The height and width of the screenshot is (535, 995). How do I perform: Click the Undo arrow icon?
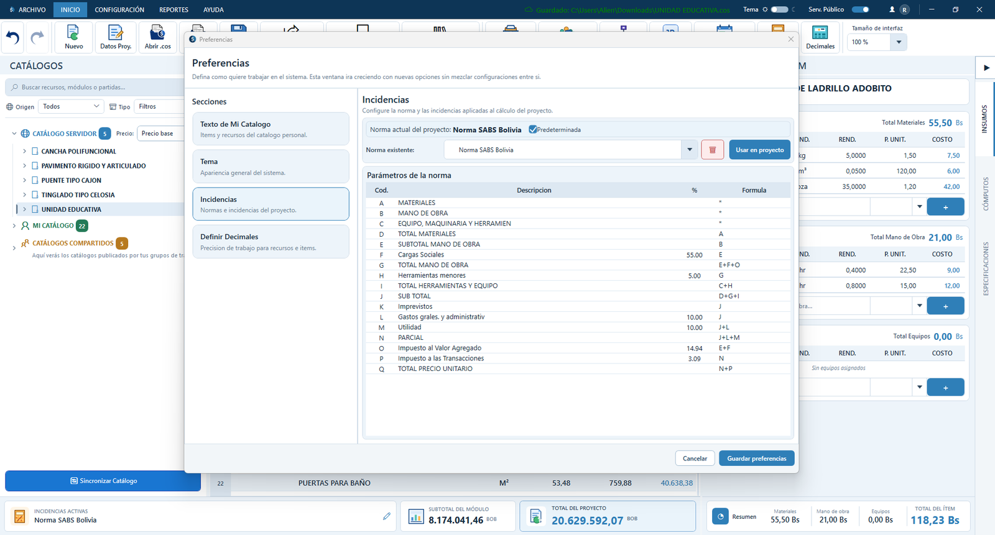click(x=13, y=38)
